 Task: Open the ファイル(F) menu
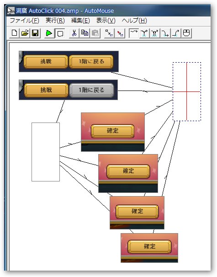point(24,21)
